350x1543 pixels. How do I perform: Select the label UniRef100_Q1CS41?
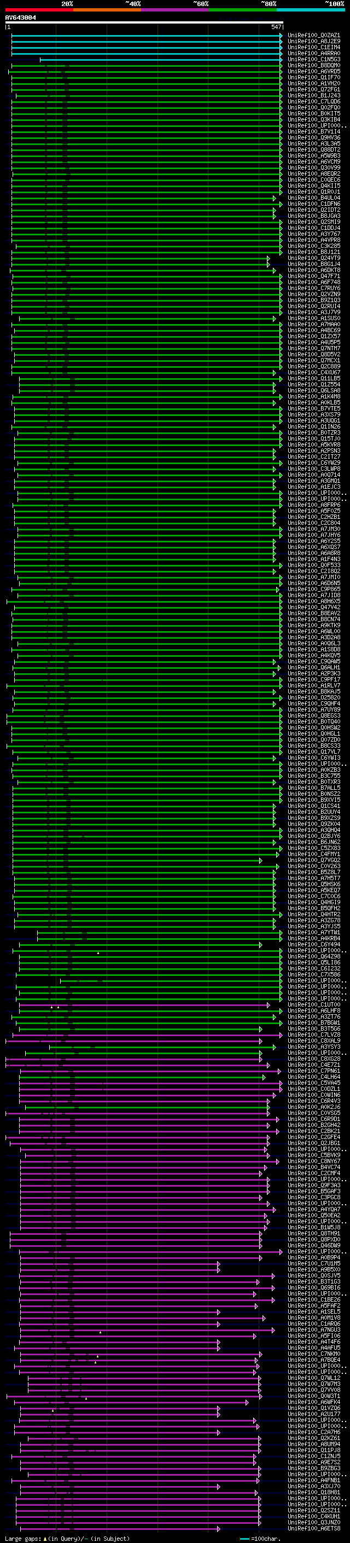[313, 806]
